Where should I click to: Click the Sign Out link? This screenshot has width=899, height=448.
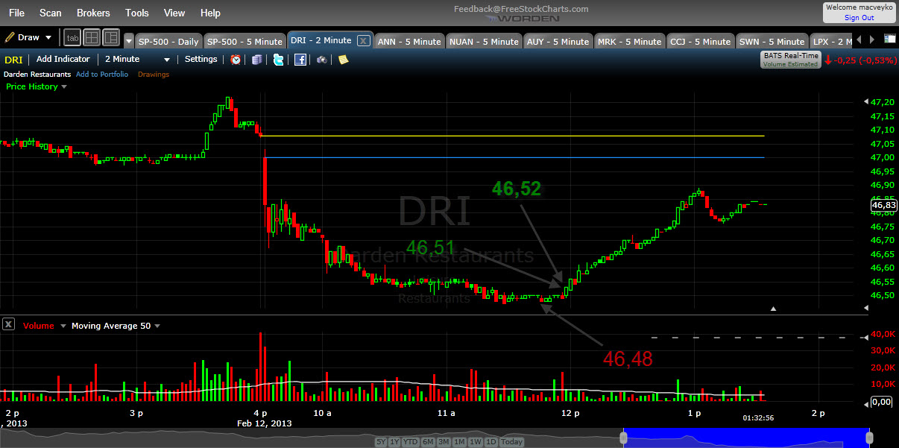[x=859, y=17]
